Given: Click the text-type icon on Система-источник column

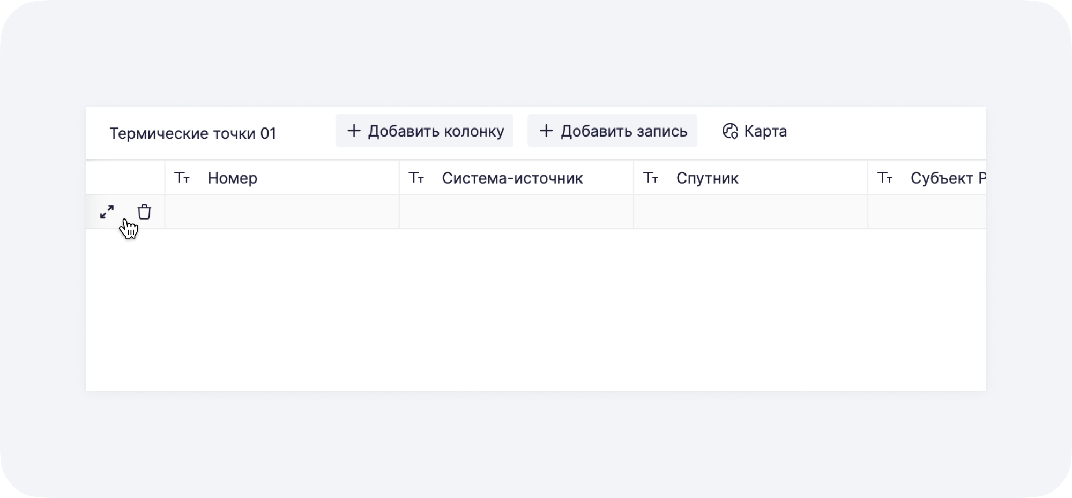Looking at the screenshot, I should 417,178.
